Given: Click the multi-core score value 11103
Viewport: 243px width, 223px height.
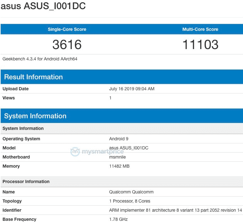Looking at the screenshot, I should (200, 45).
